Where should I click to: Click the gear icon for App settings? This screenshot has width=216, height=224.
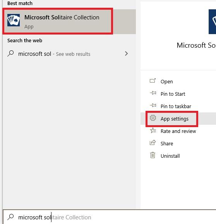tap(153, 118)
